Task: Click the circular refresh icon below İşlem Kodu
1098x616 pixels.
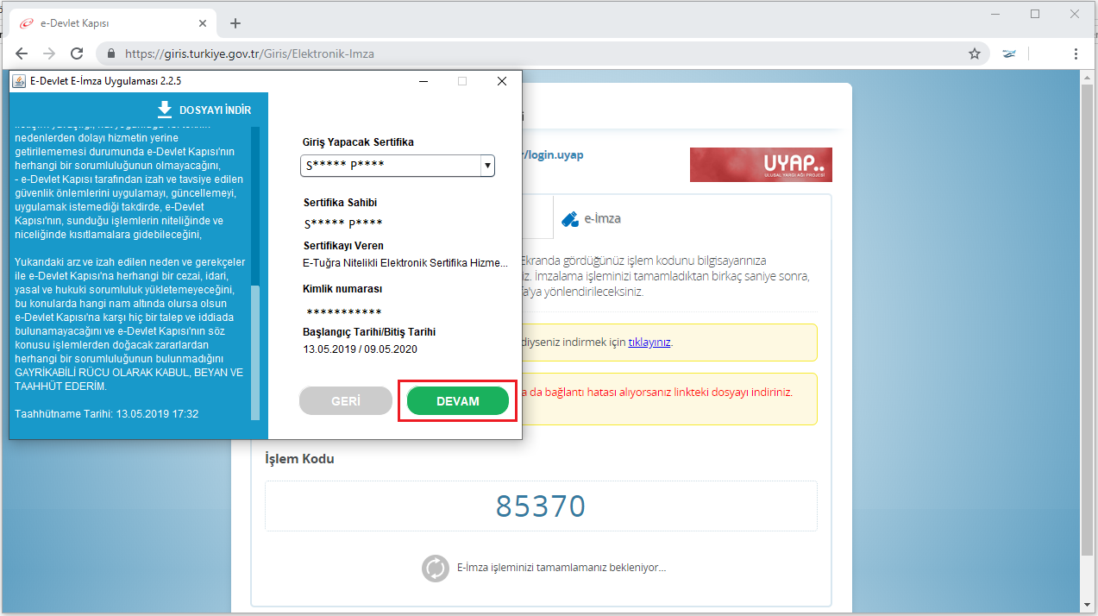Action: 436,568
